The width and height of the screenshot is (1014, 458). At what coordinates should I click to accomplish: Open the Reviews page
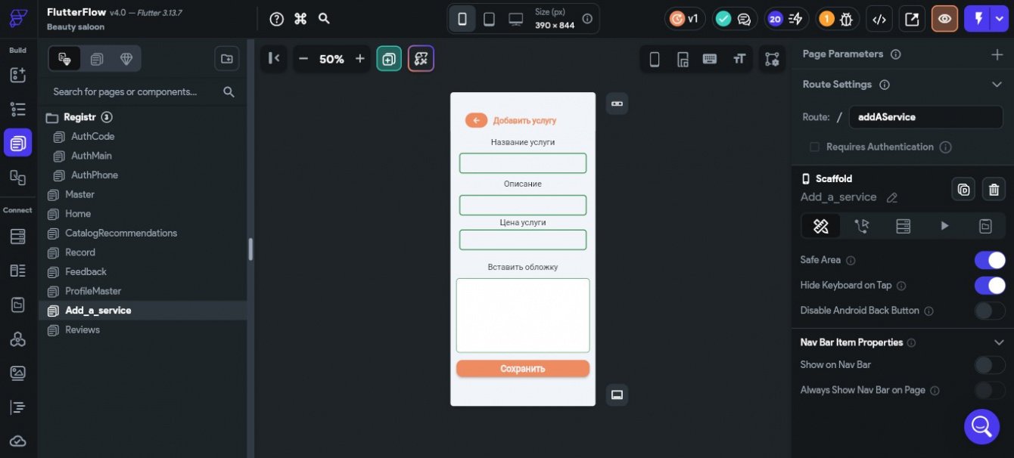(82, 330)
